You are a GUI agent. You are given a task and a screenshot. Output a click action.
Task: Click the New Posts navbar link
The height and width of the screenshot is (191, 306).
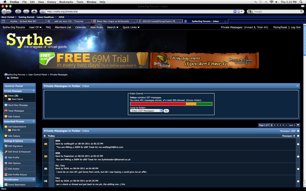(x=97, y=27)
